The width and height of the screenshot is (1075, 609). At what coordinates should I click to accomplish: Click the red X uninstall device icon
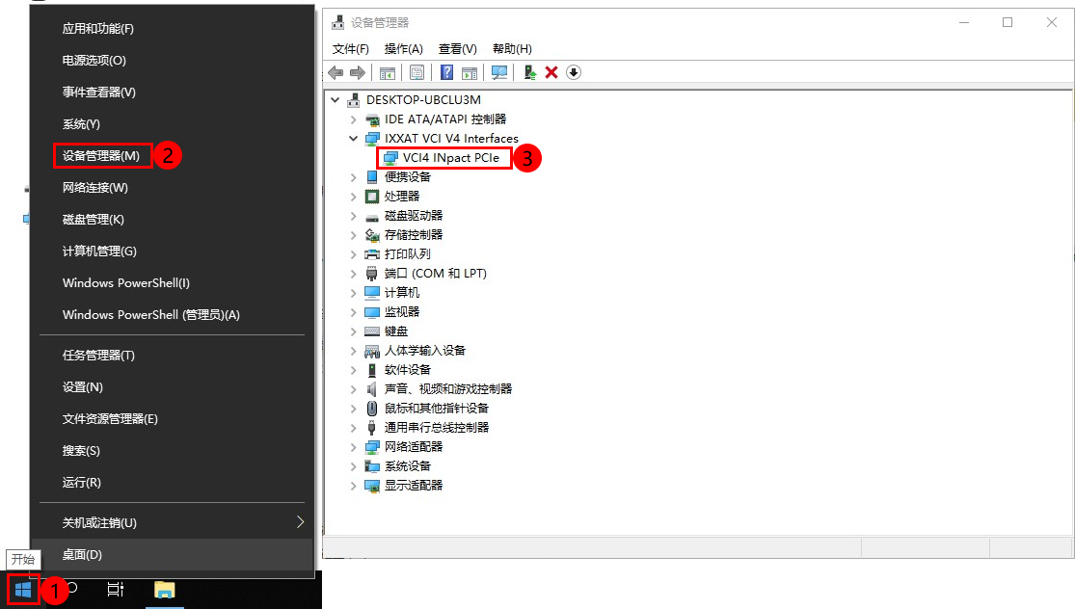pyautogui.click(x=552, y=72)
